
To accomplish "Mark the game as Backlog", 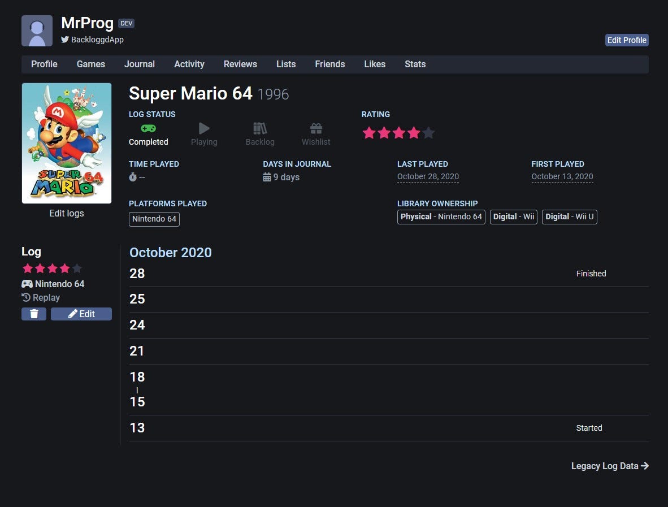I will pos(260,135).
